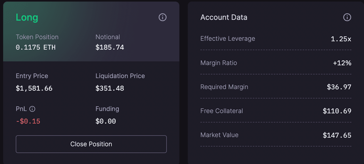Click the Liquidation Price label
Screen dimensions: 364x164
[120, 76]
